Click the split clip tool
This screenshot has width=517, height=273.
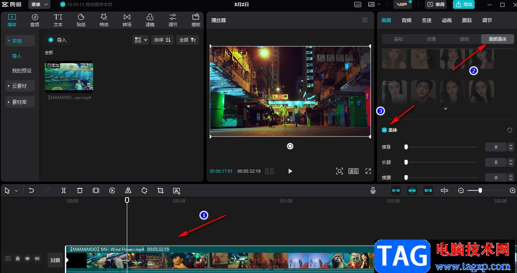pyautogui.click(x=64, y=190)
